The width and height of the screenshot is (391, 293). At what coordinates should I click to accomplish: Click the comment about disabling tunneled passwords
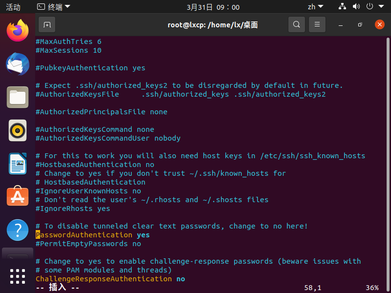172,226
